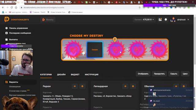Click the Цикл button
This screenshot has width=196, height=110.
click(185, 74)
